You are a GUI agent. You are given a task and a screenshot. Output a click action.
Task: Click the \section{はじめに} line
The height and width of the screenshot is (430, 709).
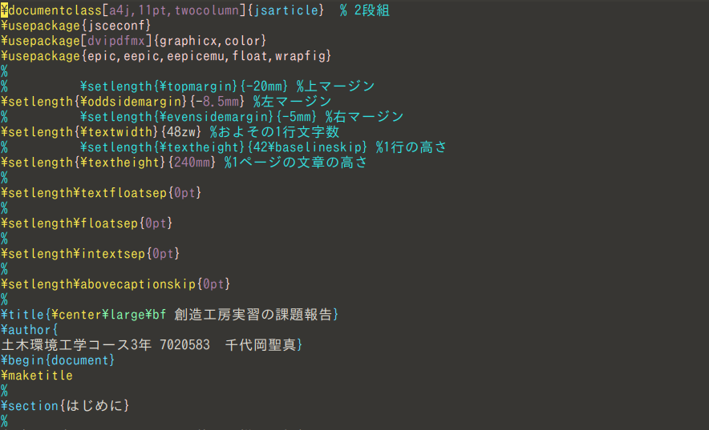[65, 406]
